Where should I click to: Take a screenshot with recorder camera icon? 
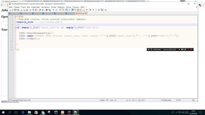click(182, 50)
